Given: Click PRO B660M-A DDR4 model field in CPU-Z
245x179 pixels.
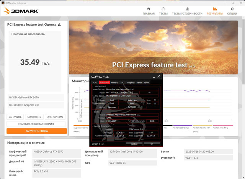Looking at the screenshot, I should point(122,93).
